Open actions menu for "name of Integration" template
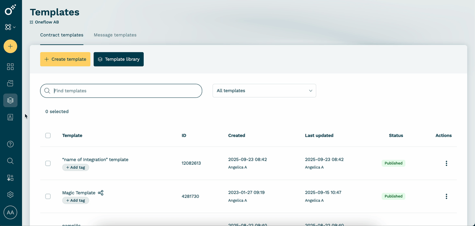The image size is (475, 226). tap(446, 163)
